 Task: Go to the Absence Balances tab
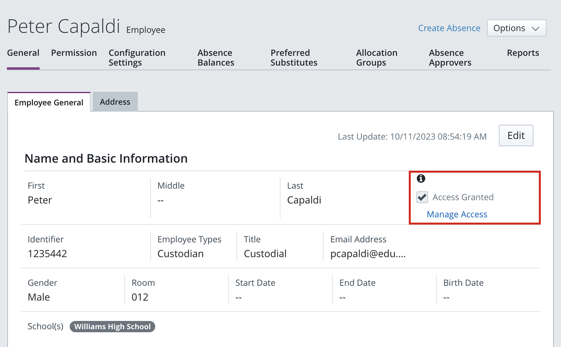pyautogui.click(x=216, y=58)
